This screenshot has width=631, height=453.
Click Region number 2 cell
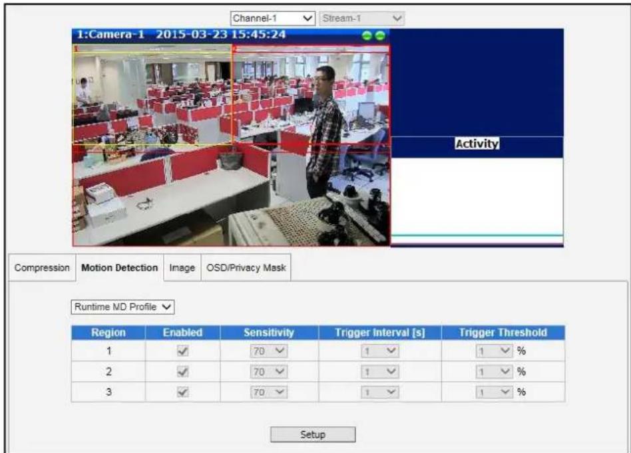tap(108, 372)
